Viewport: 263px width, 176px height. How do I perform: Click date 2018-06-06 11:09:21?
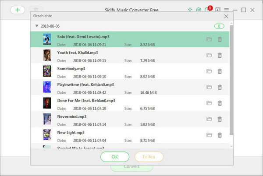(89, 45)
